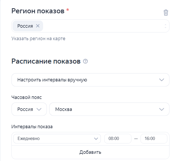Delete the region block with the trash icon

166,13
